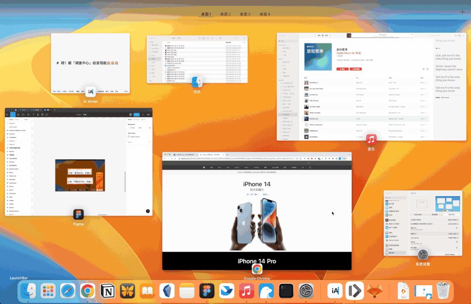Open the arrow-shaped app icon in Dock
The width and height of the screenshot is (471, 304).
355,290
